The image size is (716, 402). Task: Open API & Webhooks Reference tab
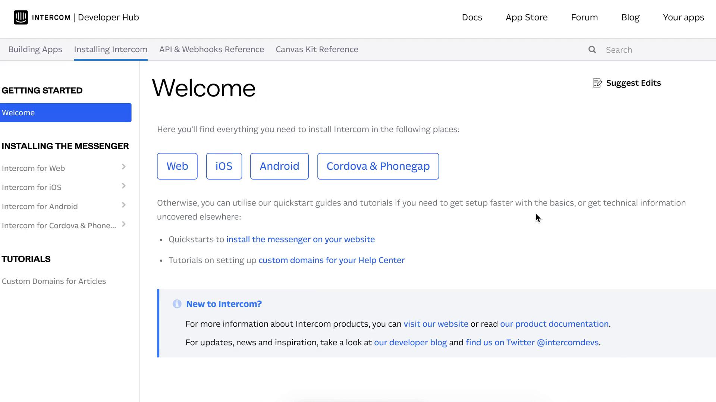click(x=211, y=49)
